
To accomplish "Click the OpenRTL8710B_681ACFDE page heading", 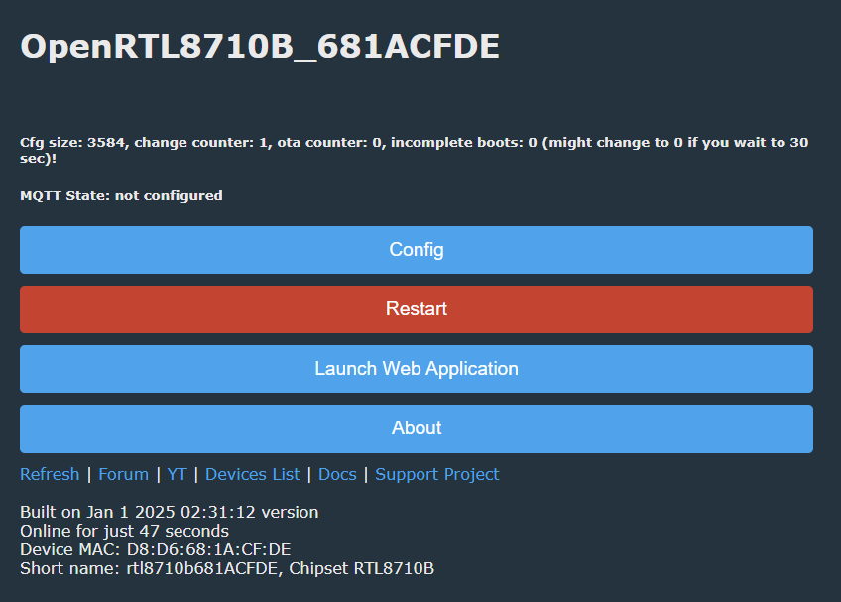I will pos(260,47).
